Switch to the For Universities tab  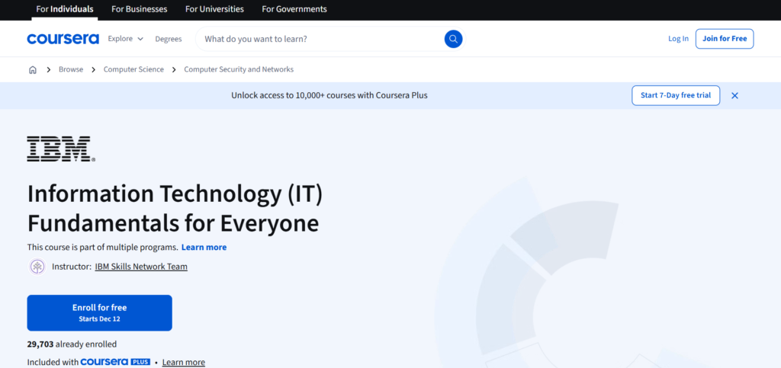tap(214, 9)
